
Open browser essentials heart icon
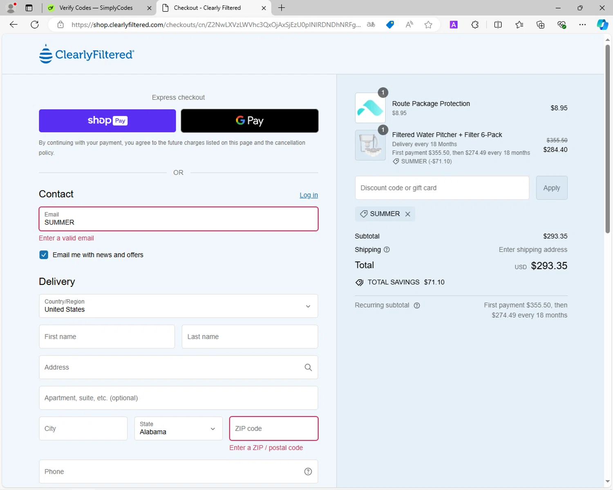tap(562, 24)
